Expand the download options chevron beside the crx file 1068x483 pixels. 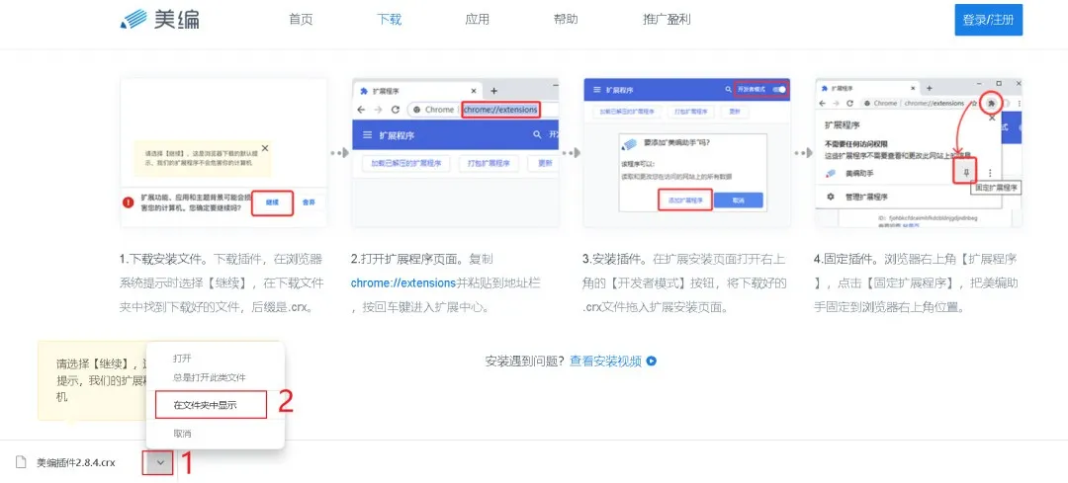pos(160,462)
